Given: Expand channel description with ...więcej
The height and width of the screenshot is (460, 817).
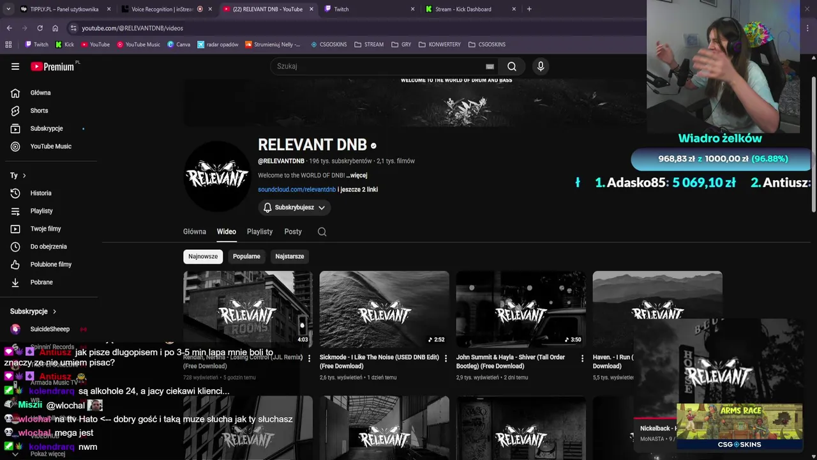Looking at the screenshot, I should [x=357, y=176].
